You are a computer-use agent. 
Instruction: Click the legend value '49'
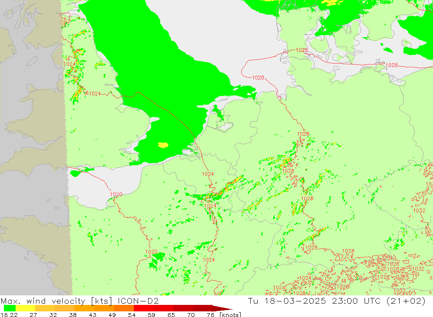[112, 314]
